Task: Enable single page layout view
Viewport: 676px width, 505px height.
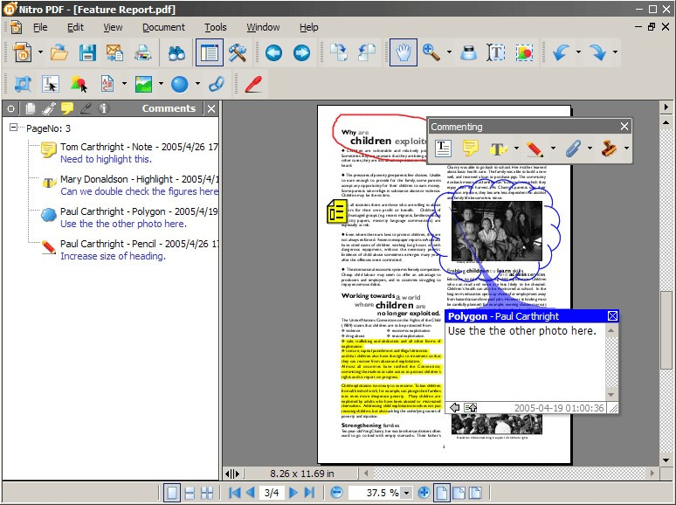Action: (x=171, y=493)
